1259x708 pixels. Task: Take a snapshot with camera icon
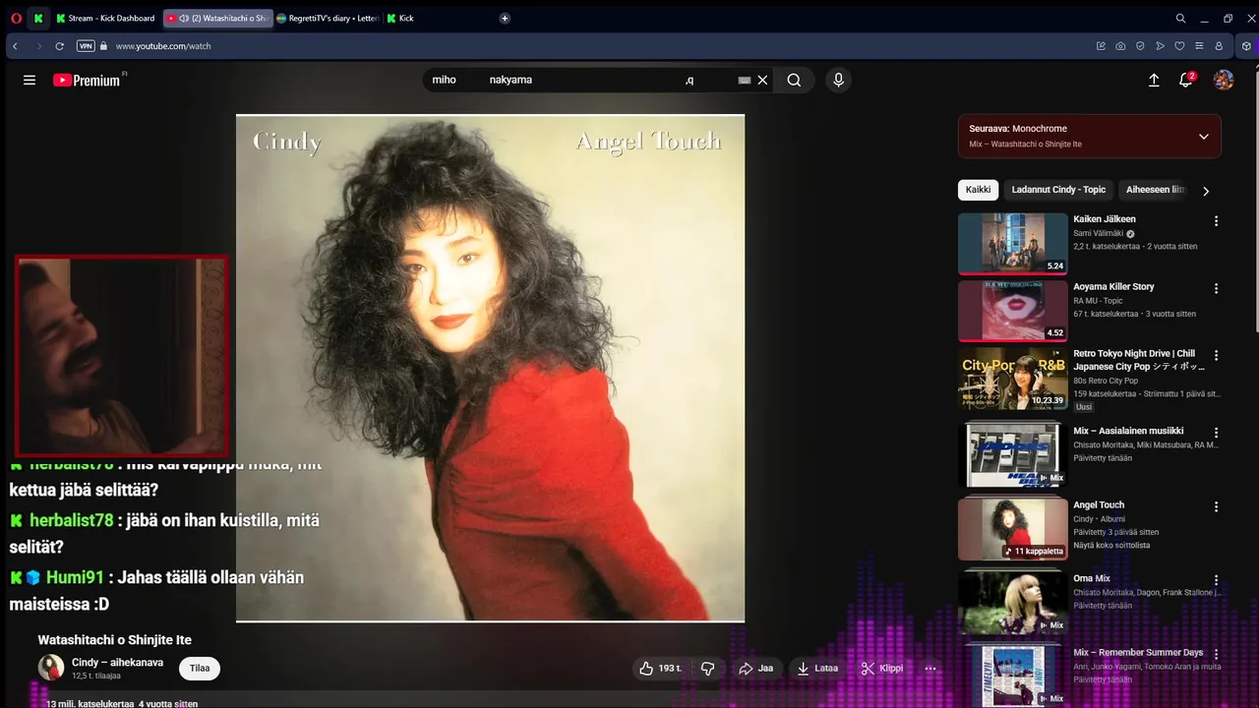tap(1120, 46)
